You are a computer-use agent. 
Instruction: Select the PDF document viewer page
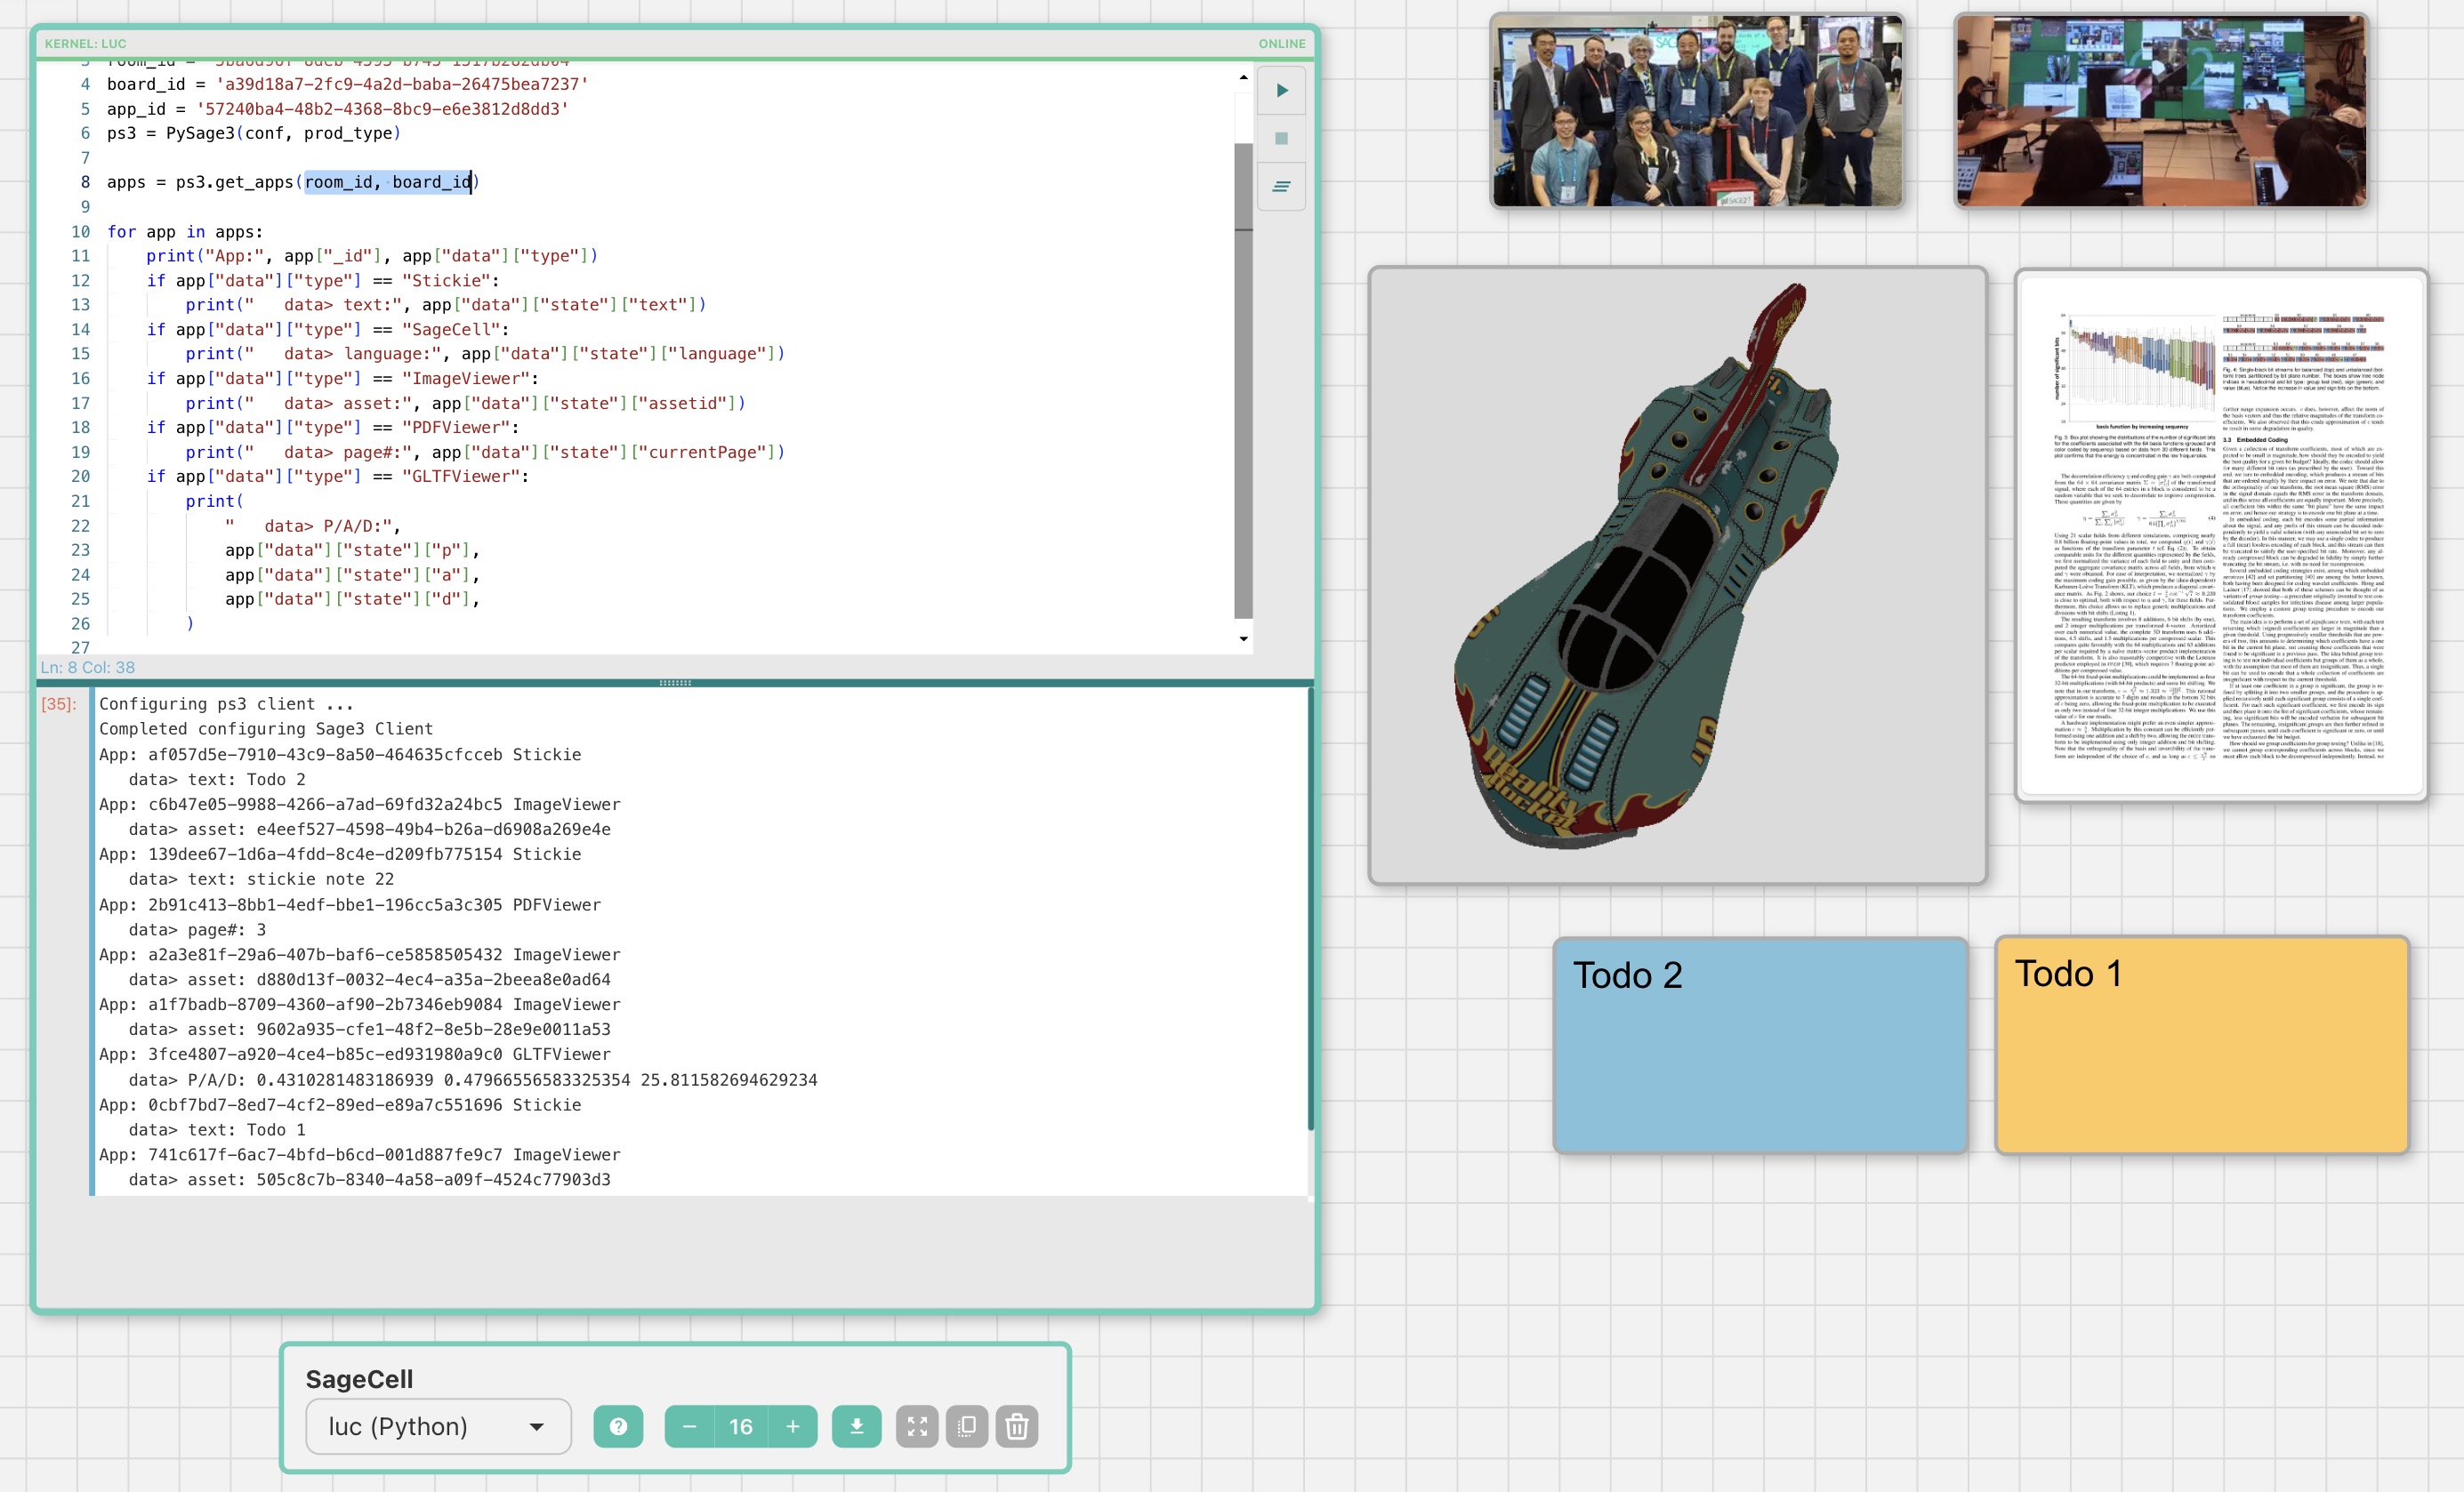click(x=2221, y=534)
